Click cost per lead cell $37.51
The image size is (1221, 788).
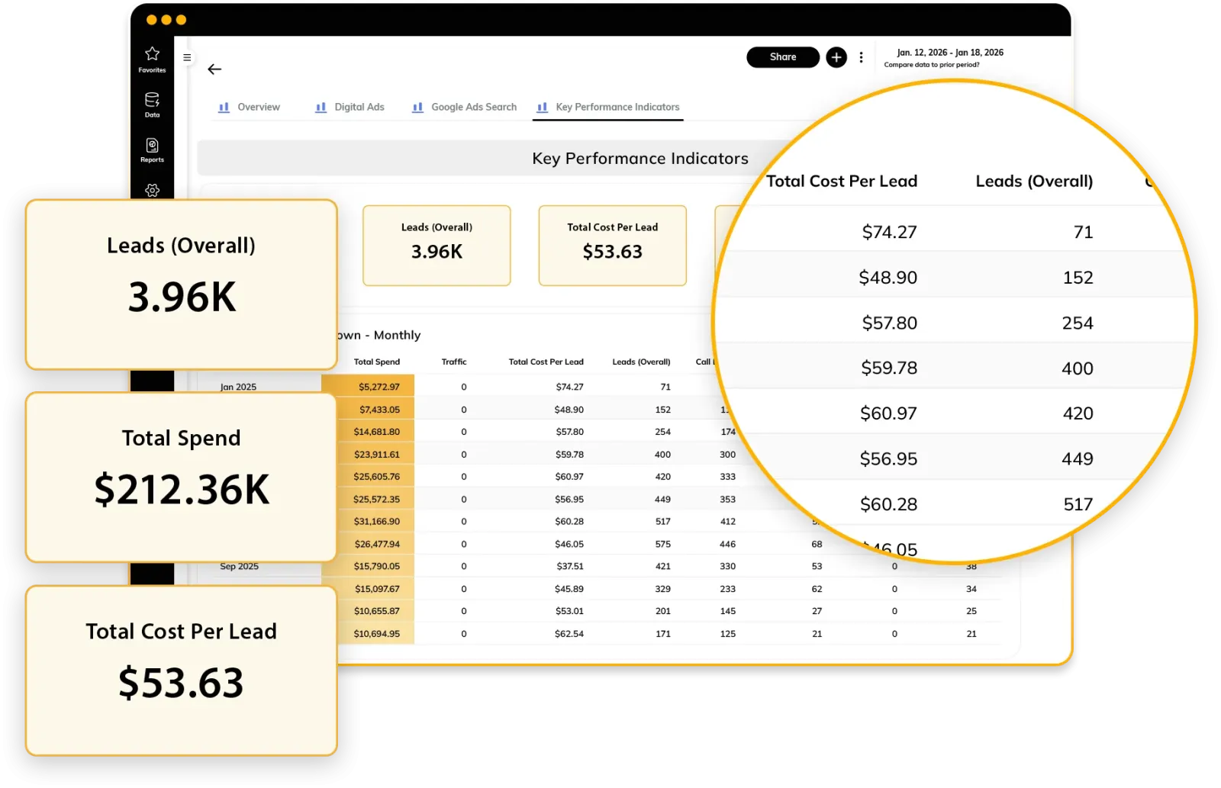(x=570, y=567)
